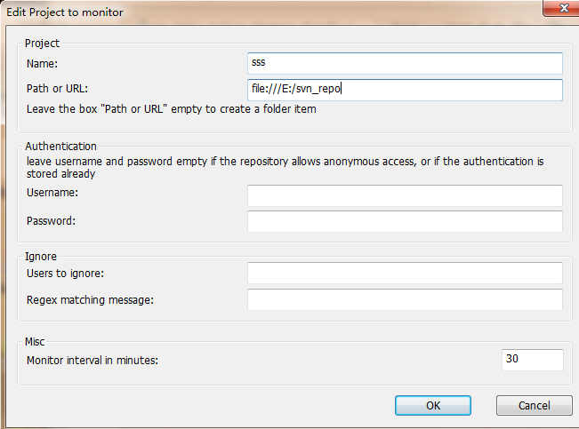This screenshot has height=429, width=579.
Task: Click the "Regex matching message:" label
Action: click(x=91, y=299)
